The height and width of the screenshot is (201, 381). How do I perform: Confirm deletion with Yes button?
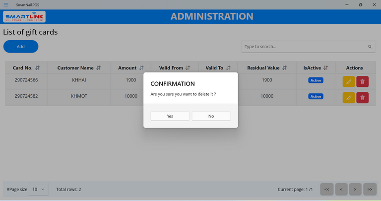[170, 116]
